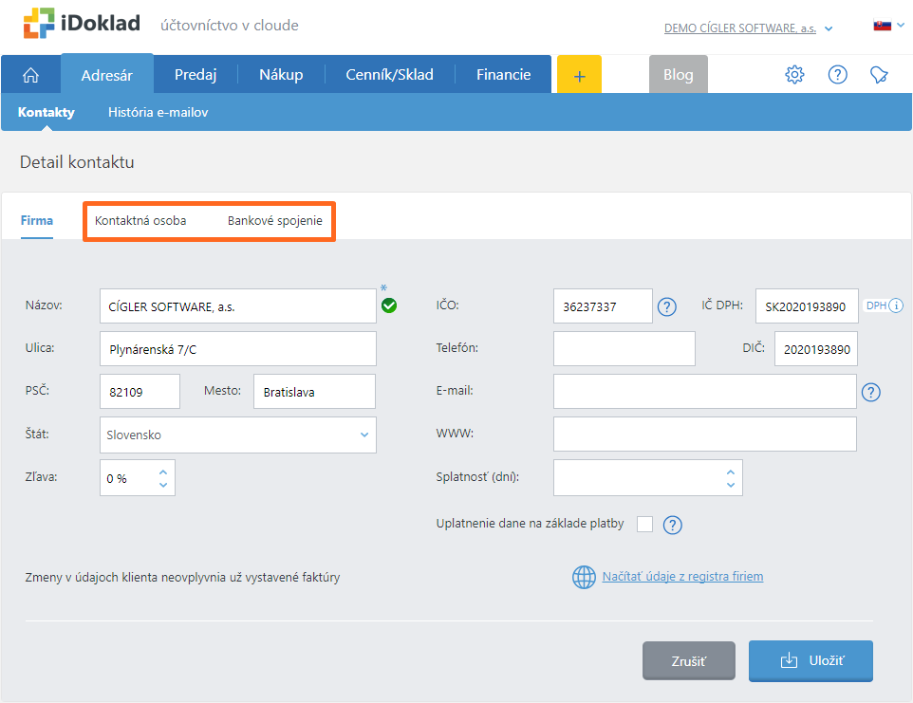Image resolution: width=913 pixels, height=703 pixels.
Task: Click help icon beside Uplatnenie dane checkbox
Action: click(673, 525)
